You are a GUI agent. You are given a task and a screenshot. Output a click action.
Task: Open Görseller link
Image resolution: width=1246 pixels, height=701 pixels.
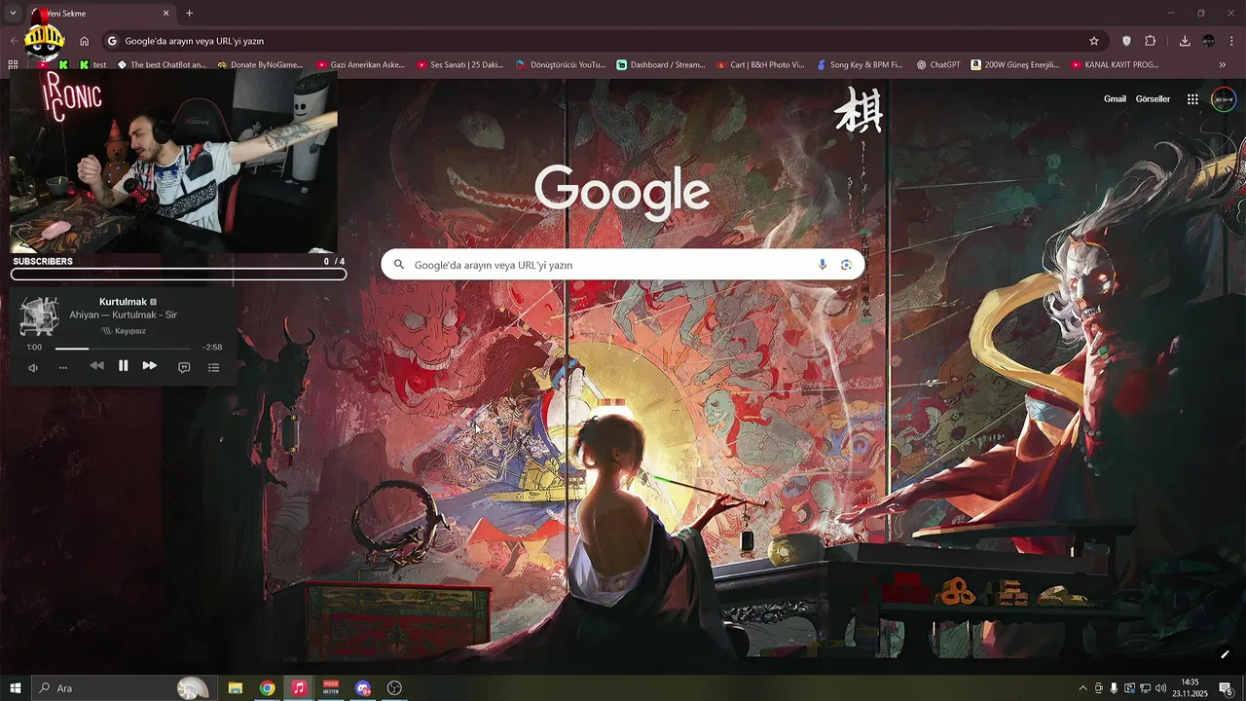[1153, 99]
